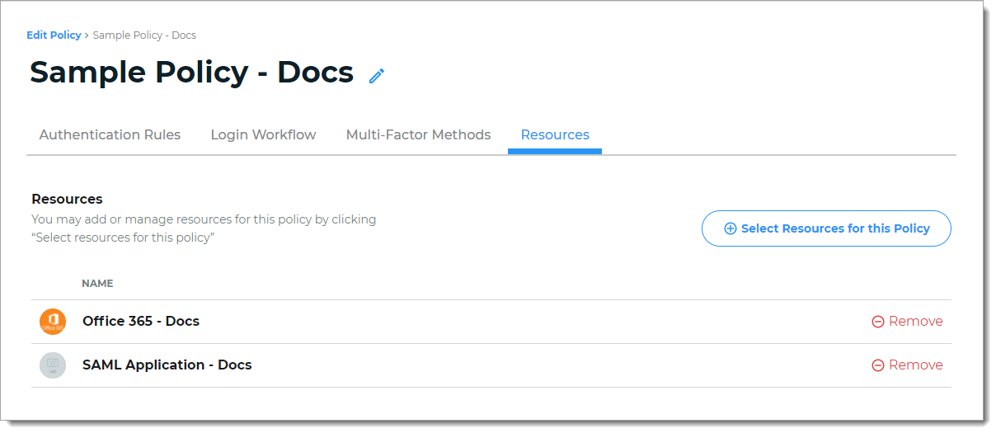Click the SAML Application - Docs resource name
996x433 pixels.
[167, 365]
